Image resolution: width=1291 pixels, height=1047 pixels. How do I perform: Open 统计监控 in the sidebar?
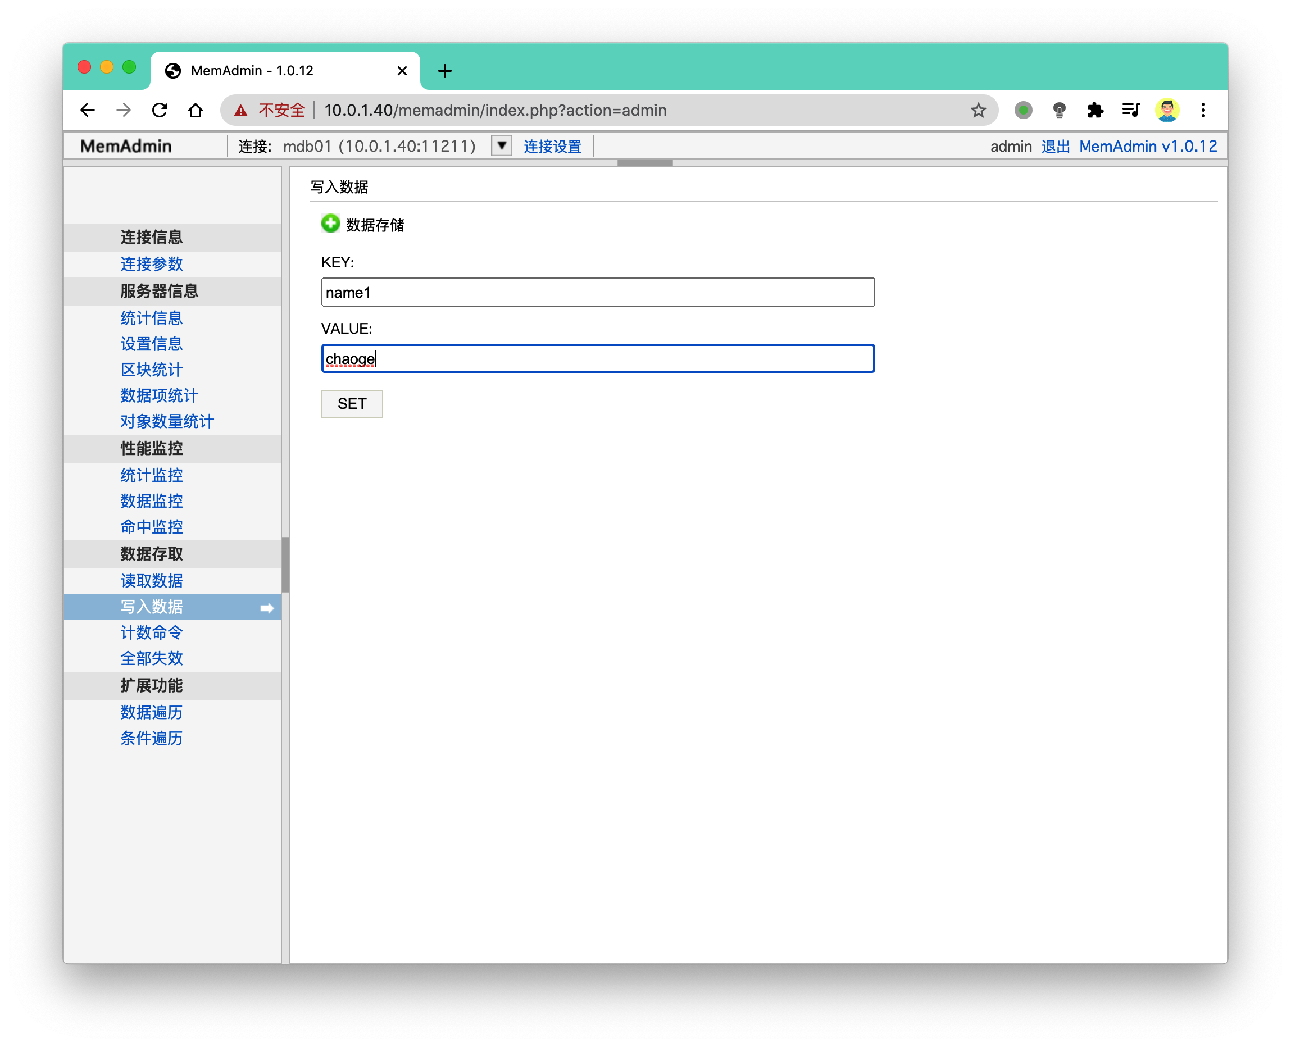[x=152, y=475]
